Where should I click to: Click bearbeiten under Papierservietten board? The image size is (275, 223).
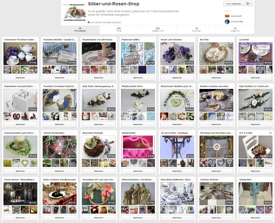click(138, 78)
